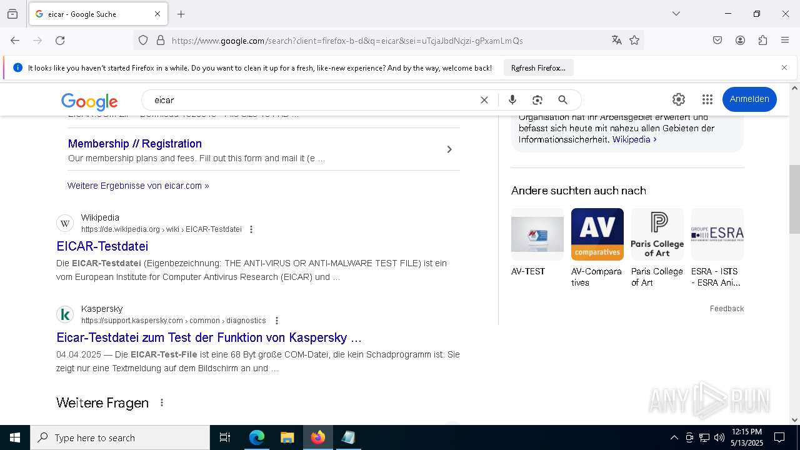The image size is (800, 450).
Task: Select the eicar - Google Suche tab
Action: 97,14
